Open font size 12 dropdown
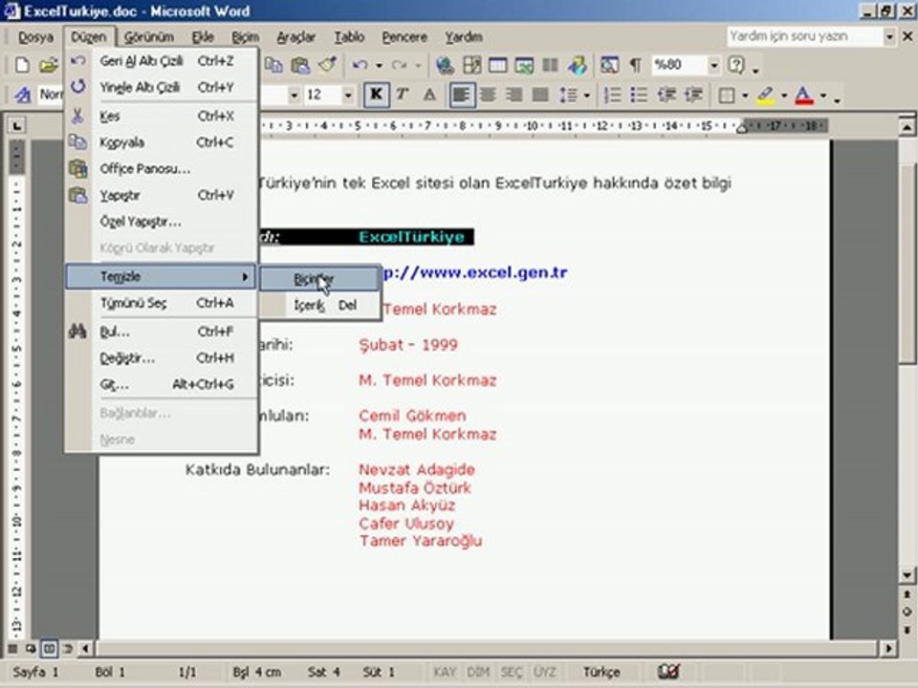 pos(348,95)
